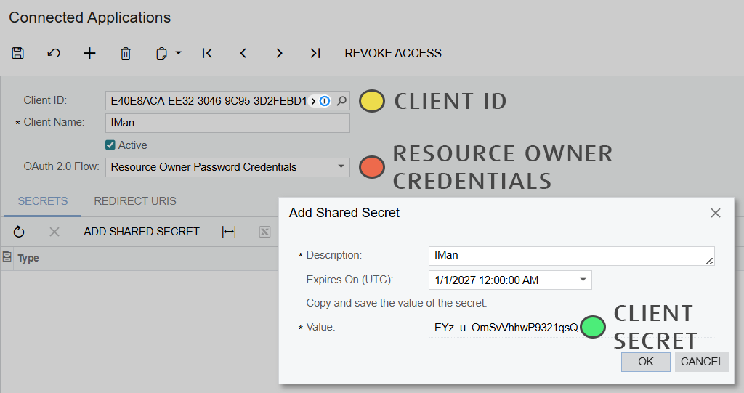Click the Description field in dialog
Image resolution: width=744 pixels, height=393 pixels.
click(570, 256)
